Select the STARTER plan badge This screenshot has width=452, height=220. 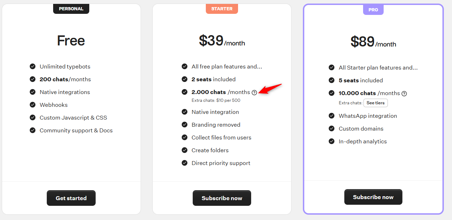(x=222, y=9)
